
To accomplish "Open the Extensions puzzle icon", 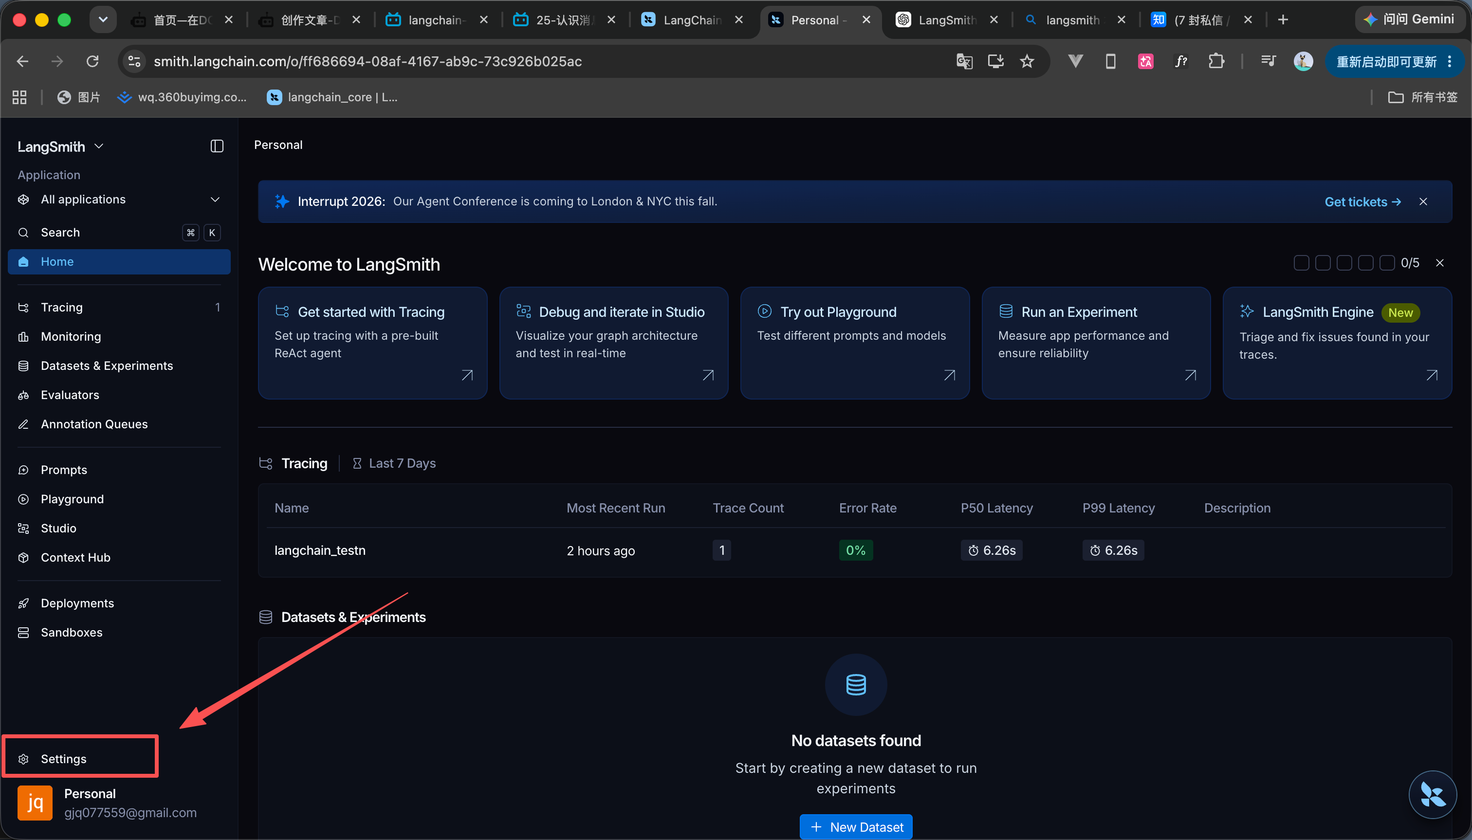I will pos(1216,61).
